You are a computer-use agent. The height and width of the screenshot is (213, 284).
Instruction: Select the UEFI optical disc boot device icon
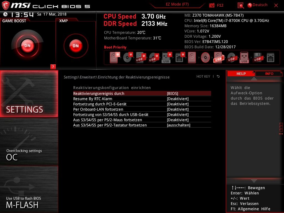click(128, 57)
